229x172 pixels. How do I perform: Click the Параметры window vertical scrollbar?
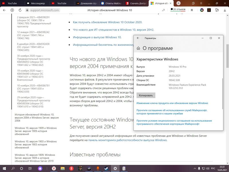222,94
